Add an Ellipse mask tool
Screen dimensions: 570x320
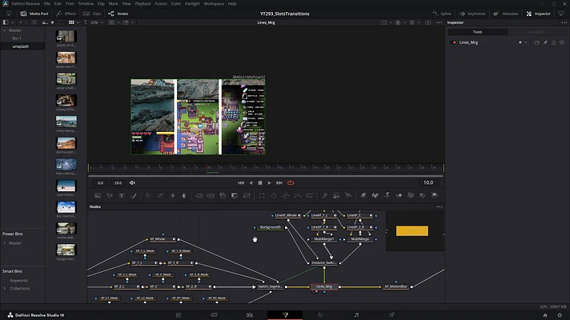[274, 195]
